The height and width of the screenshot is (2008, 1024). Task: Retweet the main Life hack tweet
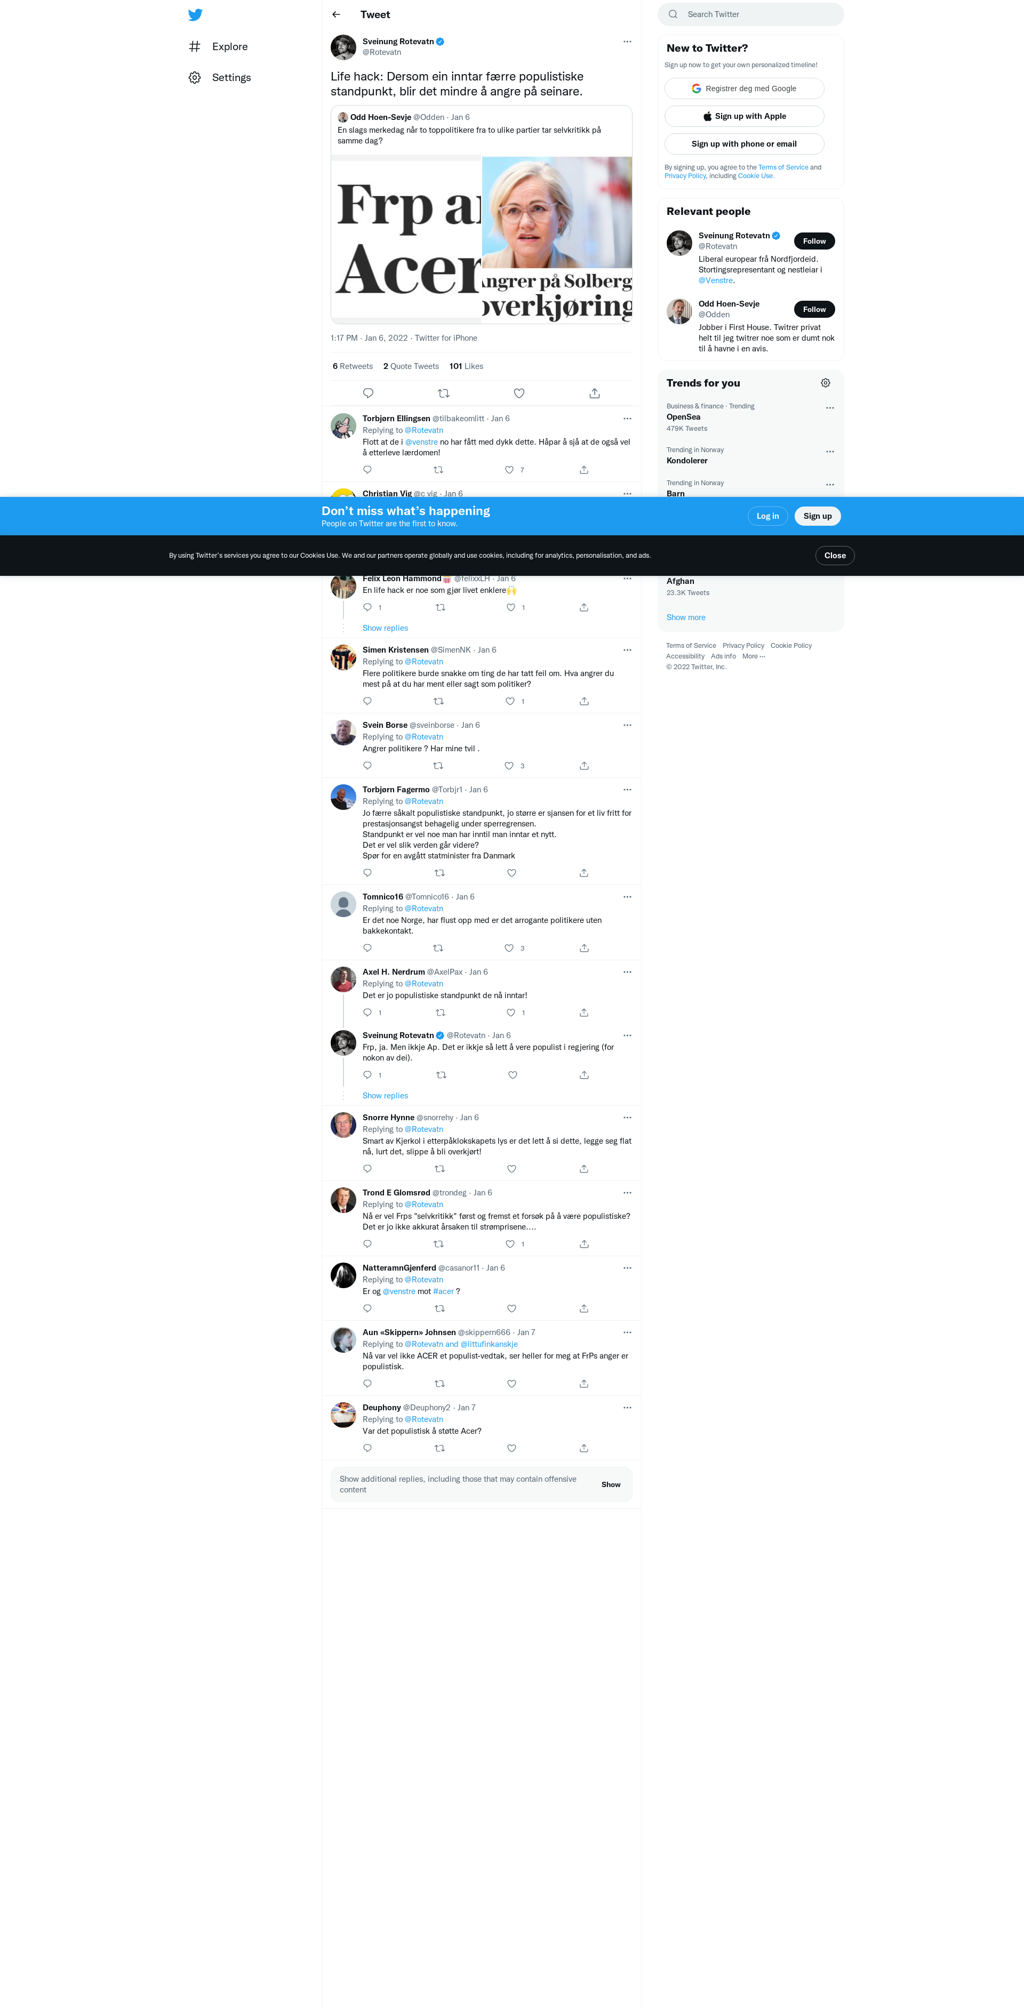(444, 393)
